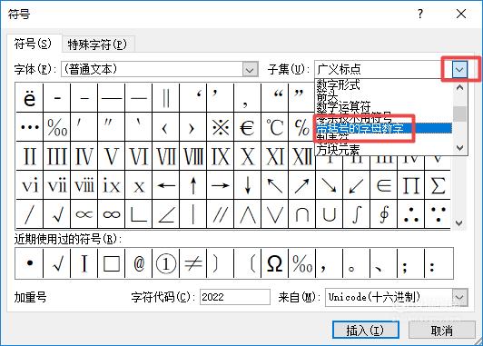The image size is (483, 346).
Task: Select circled ① in recently used symbols
Action: (x=166, y=263)
